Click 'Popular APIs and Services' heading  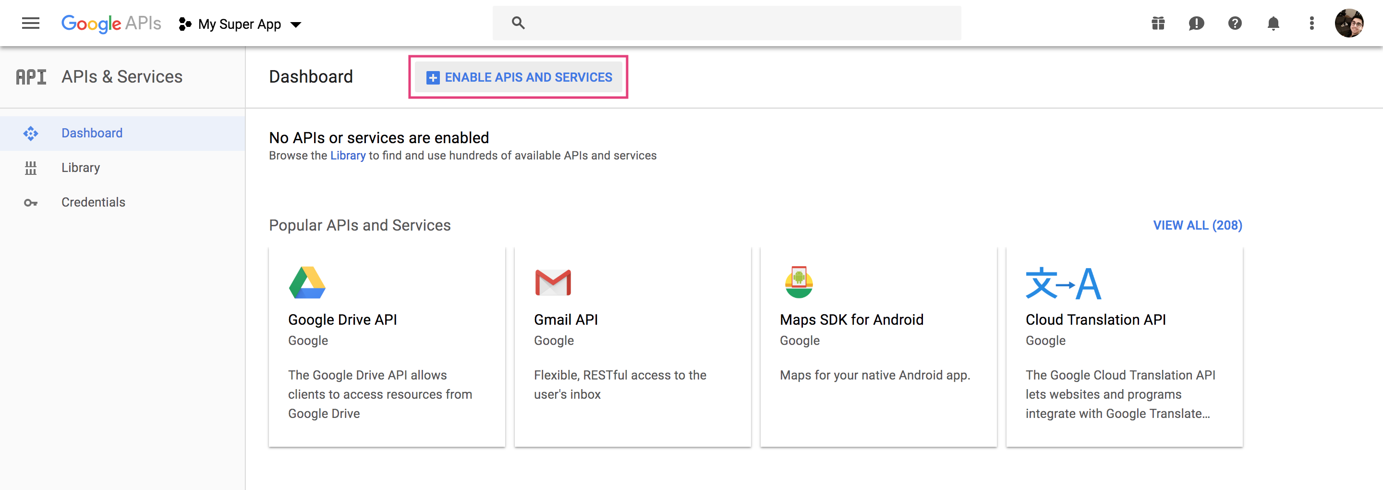360,226
